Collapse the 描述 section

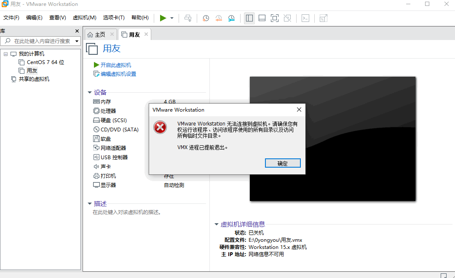pyautogui.click(x=90, y=204)
